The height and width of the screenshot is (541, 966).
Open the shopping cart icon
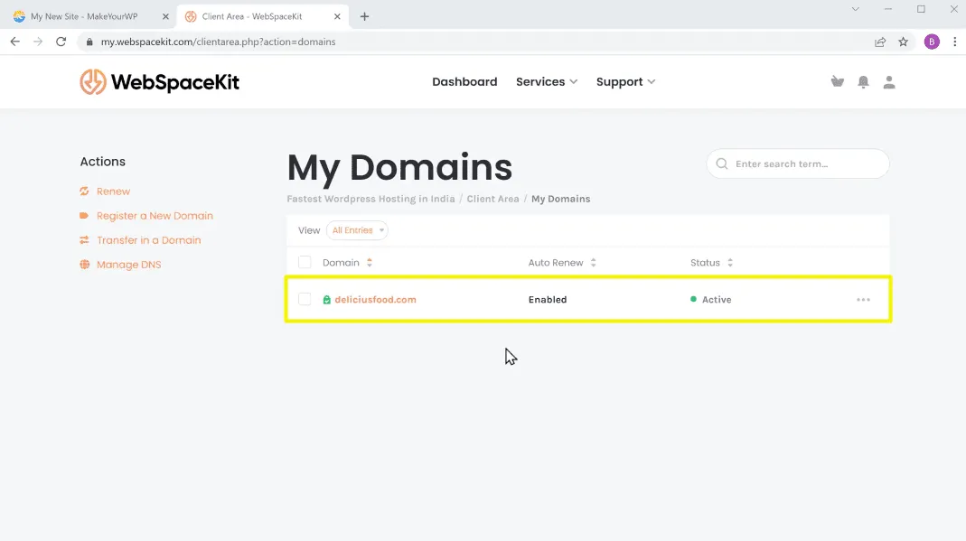click(837, 82)
